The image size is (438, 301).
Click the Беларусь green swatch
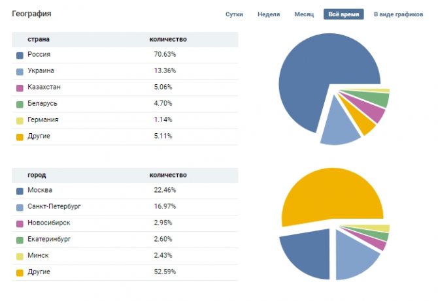tap(20, 104)
